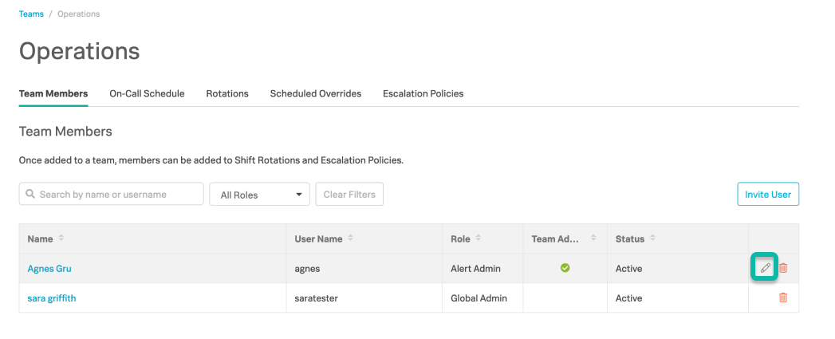
Task: Click the Clear Filters button
Action: 349,194
